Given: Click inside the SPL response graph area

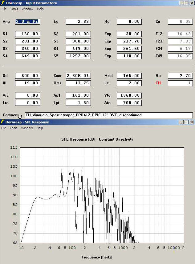Looking at the screenshot, I should tap(102, 195).
